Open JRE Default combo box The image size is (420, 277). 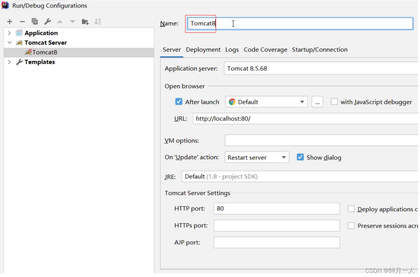(x=300, y=177)
